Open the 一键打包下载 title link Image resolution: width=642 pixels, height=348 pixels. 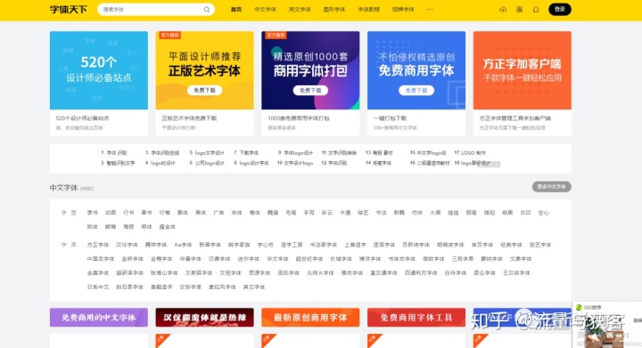point(391,118)
